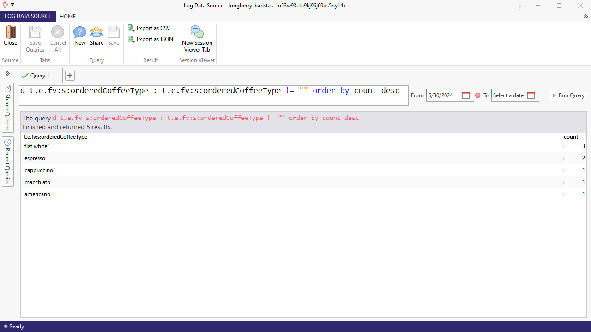The width and height of the screenshot is (591, 332).
Task: Export results as CSV
Action: pyautogui.click(x=149, y=28)
